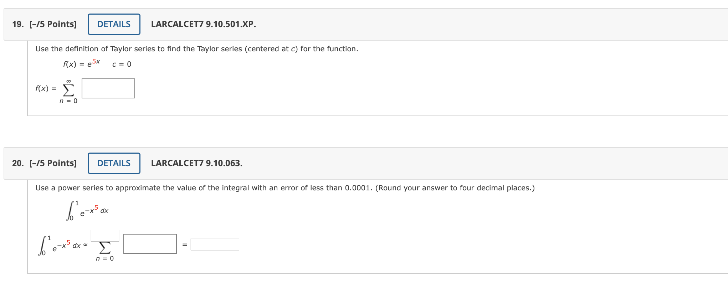The height and width of the screenshot is (308, 728).
Task: Click the sigma symbol in problem 19
Action: [68, 89]
